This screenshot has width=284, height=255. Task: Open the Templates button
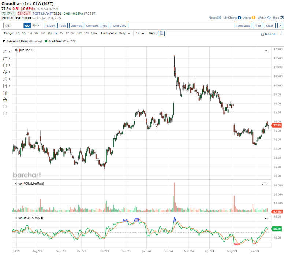(x=243, y=26)
